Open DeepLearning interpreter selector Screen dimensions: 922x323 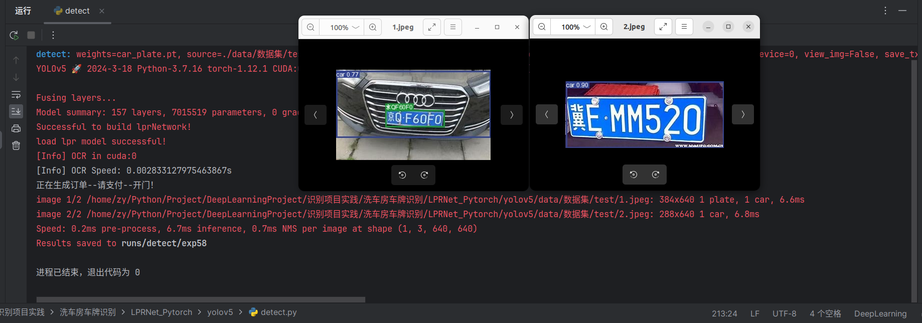click(880, 313)
